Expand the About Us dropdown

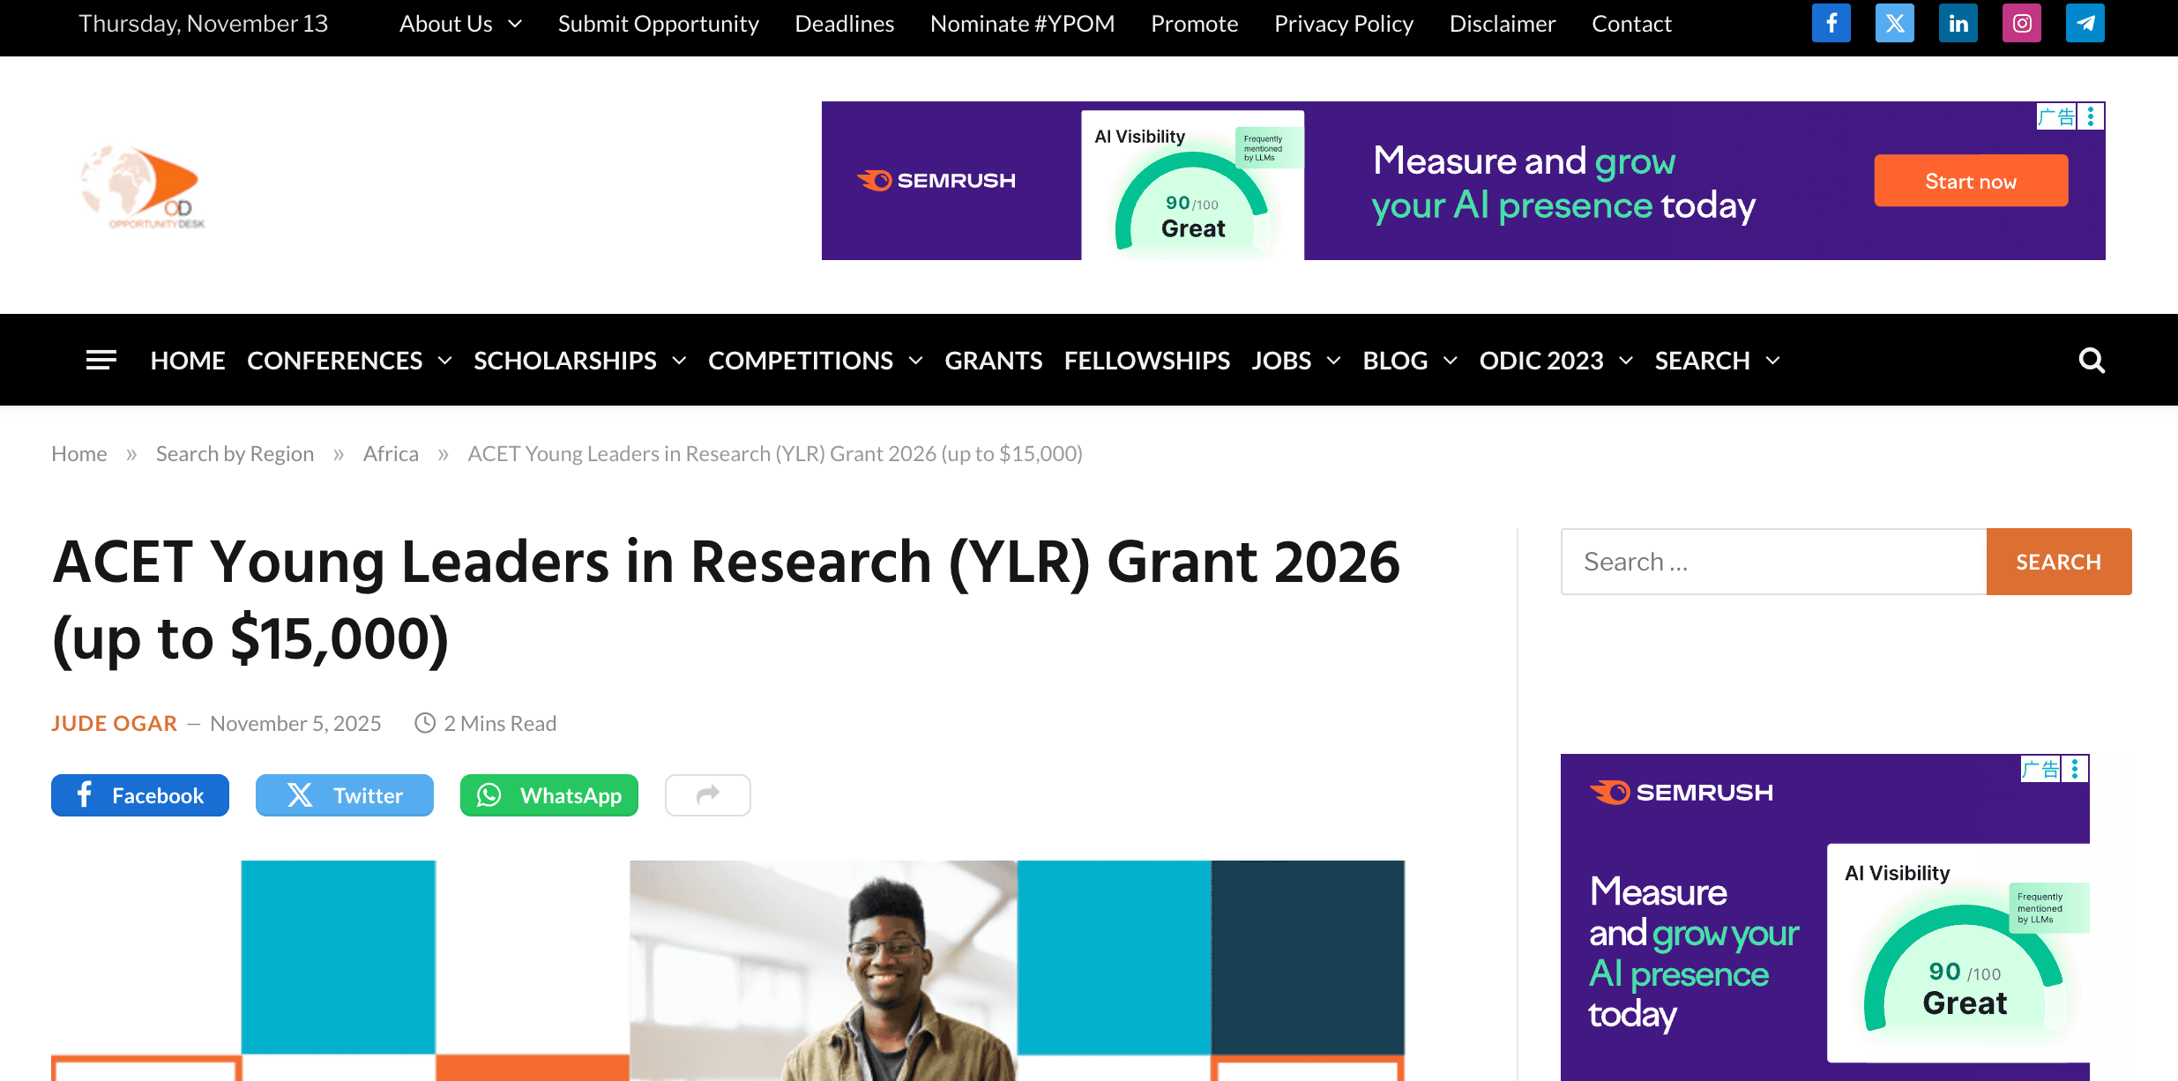[x=459, y=23]
